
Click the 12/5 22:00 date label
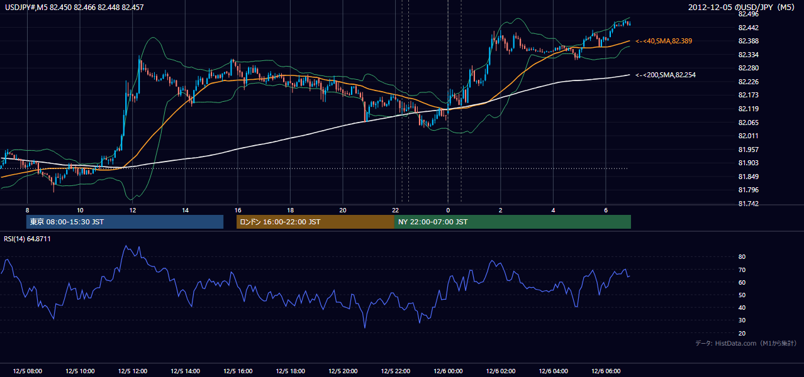(395, 371)
